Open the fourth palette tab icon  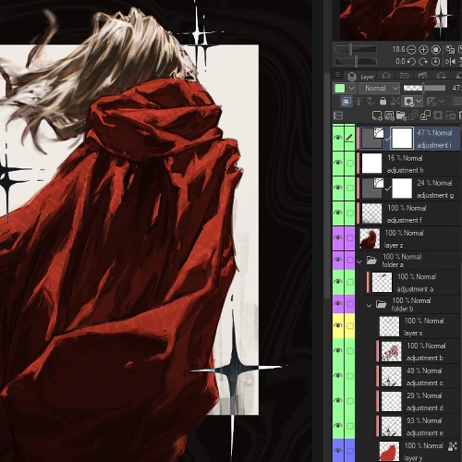[x=422, y=76]
